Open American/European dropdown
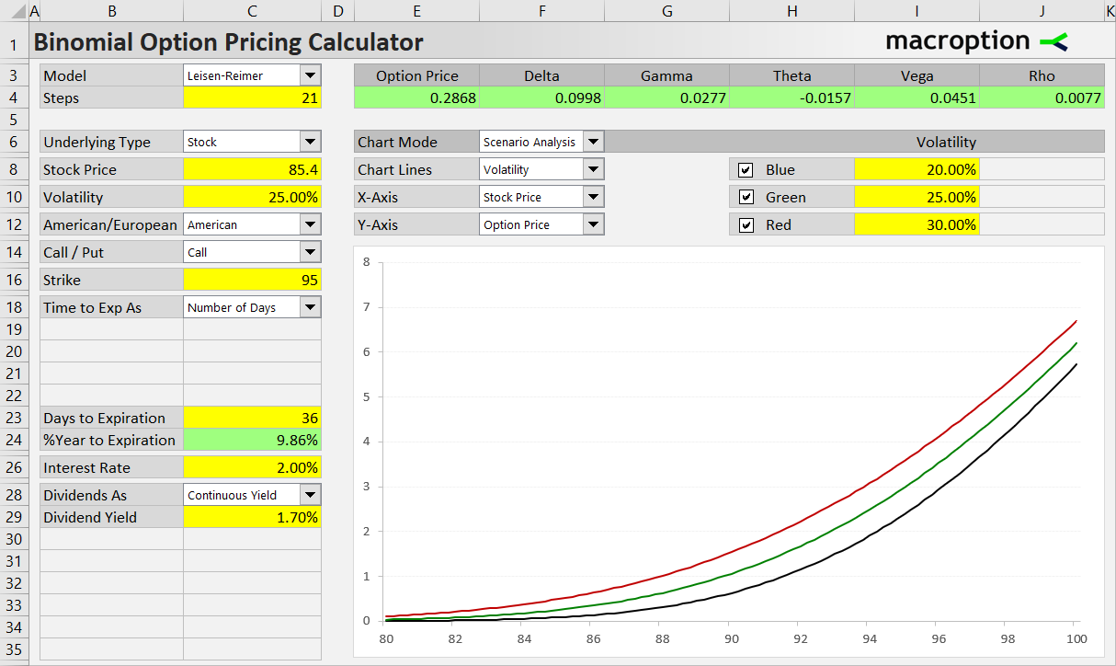Viewport: 1116px width, 666px height. click(310, 224)
